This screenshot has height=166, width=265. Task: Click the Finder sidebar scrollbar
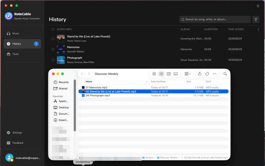pyautogui.click(x=75, y=105)
